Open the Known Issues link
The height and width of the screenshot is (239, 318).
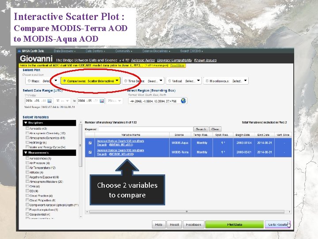tap(205, 60)
